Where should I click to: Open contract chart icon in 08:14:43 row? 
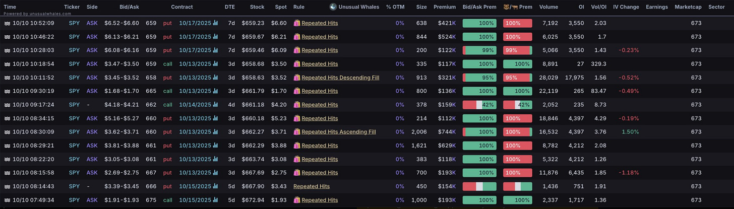coord(216,186)
